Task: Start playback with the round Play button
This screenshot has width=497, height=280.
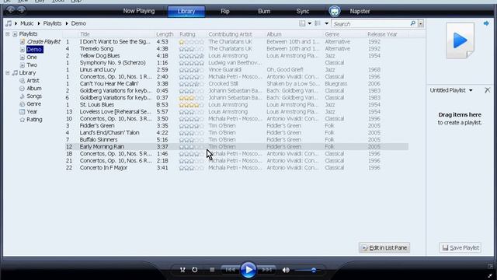Action: coord(248,270)
